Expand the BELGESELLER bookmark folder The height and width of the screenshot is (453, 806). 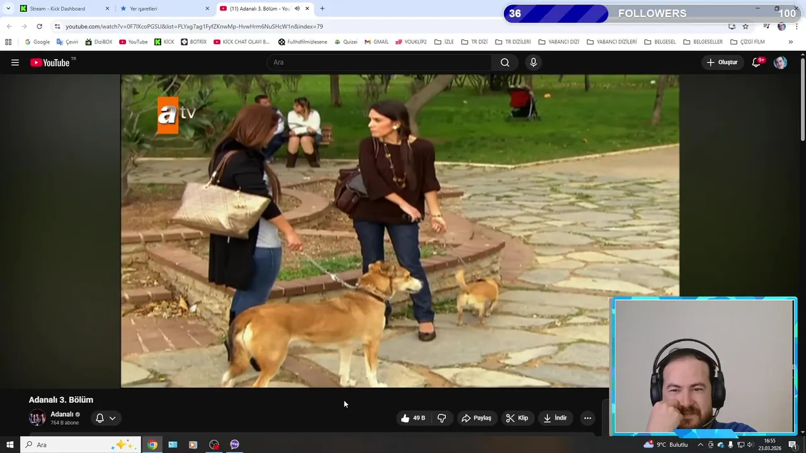[703, 42]
